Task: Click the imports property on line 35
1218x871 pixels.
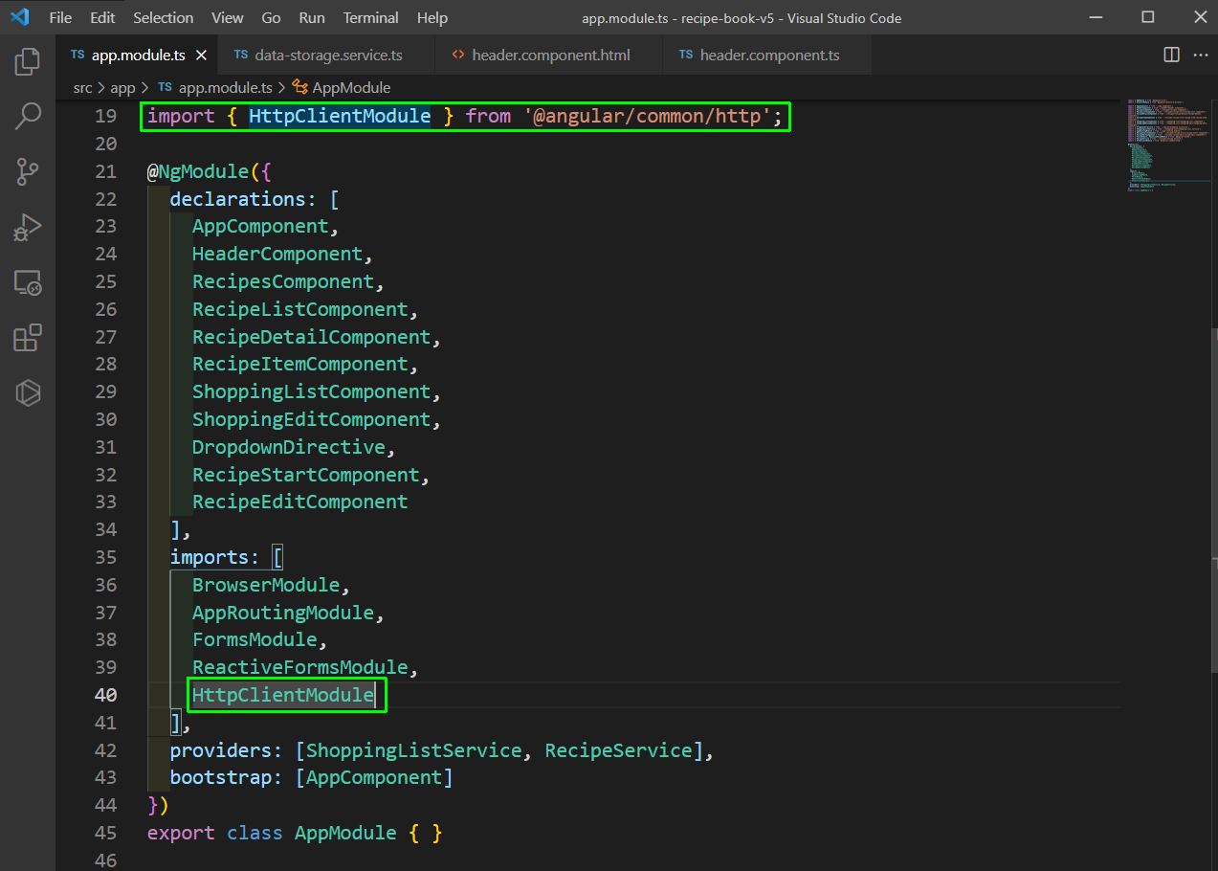Action: click(210, 557)
